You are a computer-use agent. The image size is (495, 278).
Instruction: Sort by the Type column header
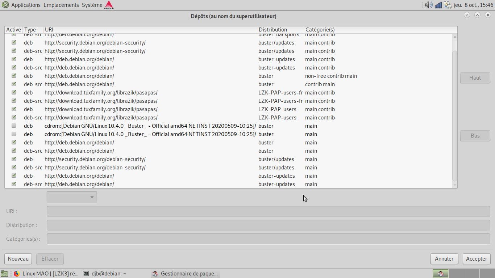tap(33, 30)
